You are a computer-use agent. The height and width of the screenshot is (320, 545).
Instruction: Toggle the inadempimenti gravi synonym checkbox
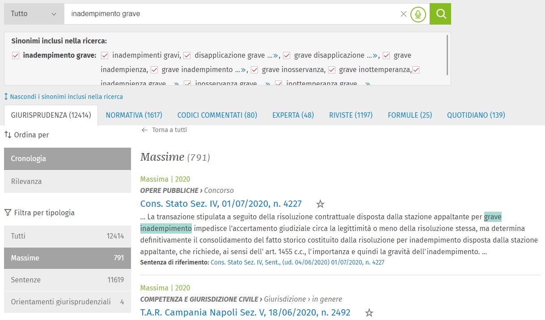click(x=105, y=56)
